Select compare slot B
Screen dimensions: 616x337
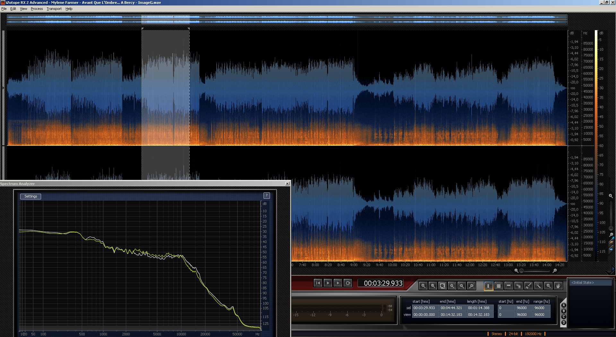(x=564, y=311)
